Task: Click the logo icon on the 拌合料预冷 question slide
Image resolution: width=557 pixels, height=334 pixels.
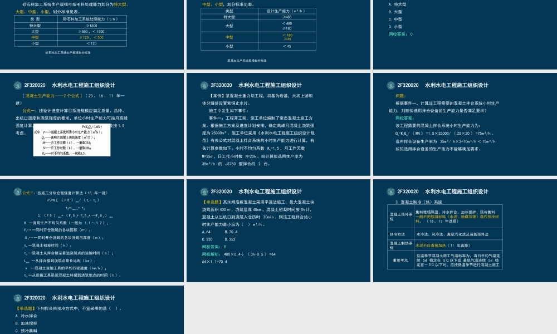Action: 17,298
